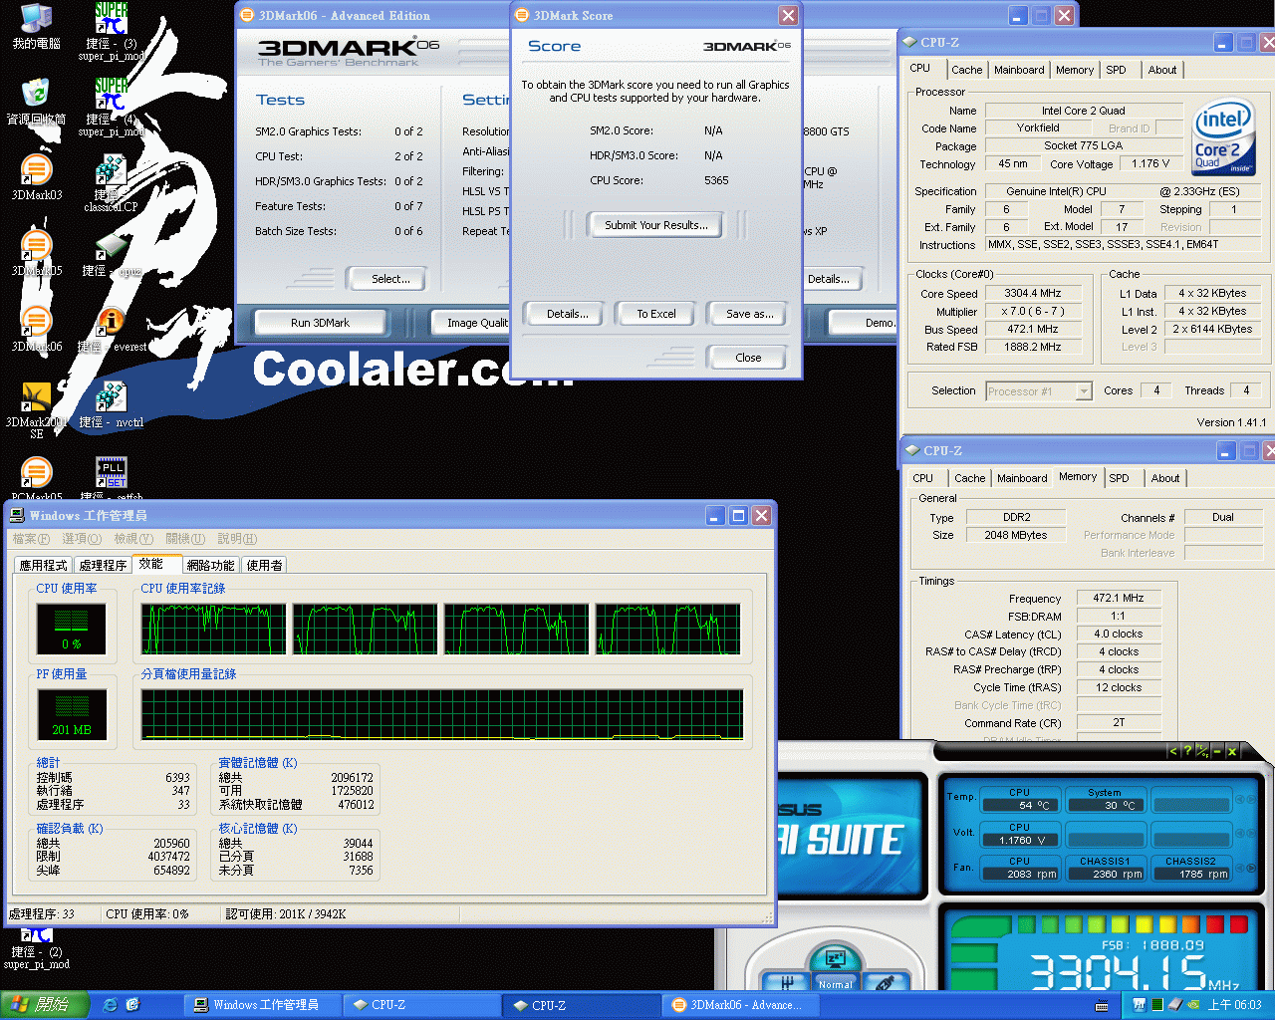Click the Core Speed 3304.4 MHz value

coord(1032,294)
